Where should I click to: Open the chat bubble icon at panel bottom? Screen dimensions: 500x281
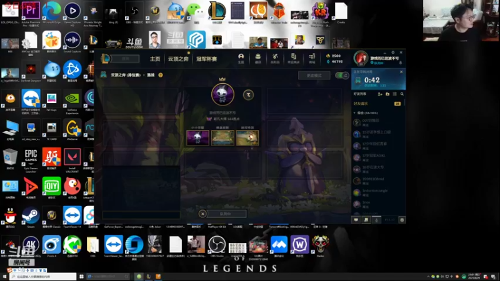356,220
